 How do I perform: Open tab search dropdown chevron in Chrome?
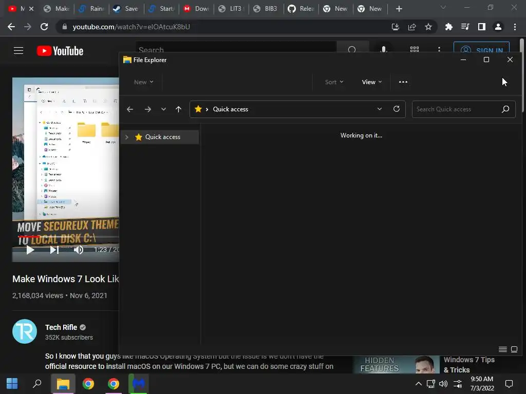click(x=443, y=7)
